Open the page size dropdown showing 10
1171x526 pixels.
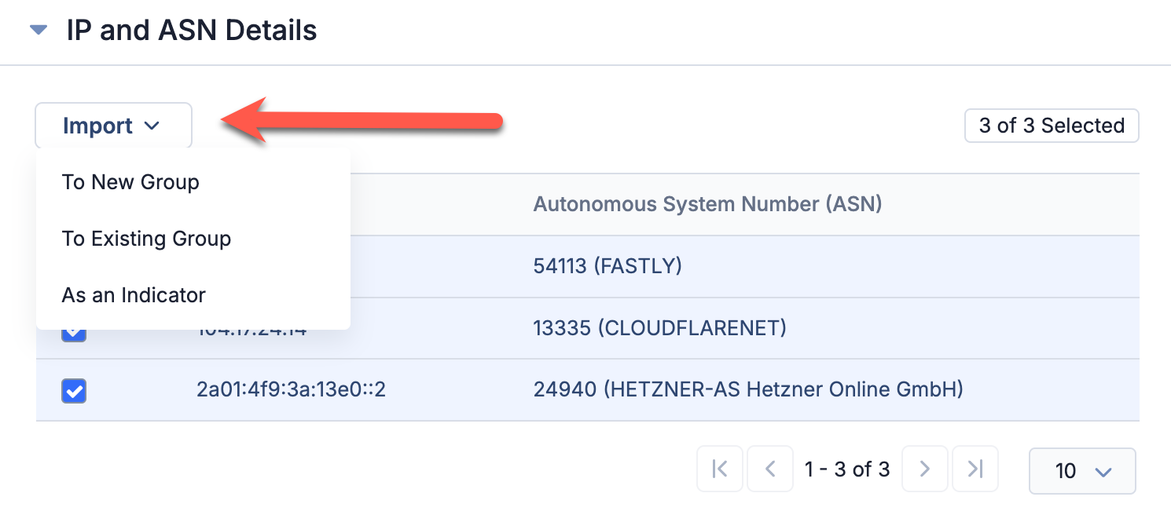pyautogui.click(x=1082, y=471)
